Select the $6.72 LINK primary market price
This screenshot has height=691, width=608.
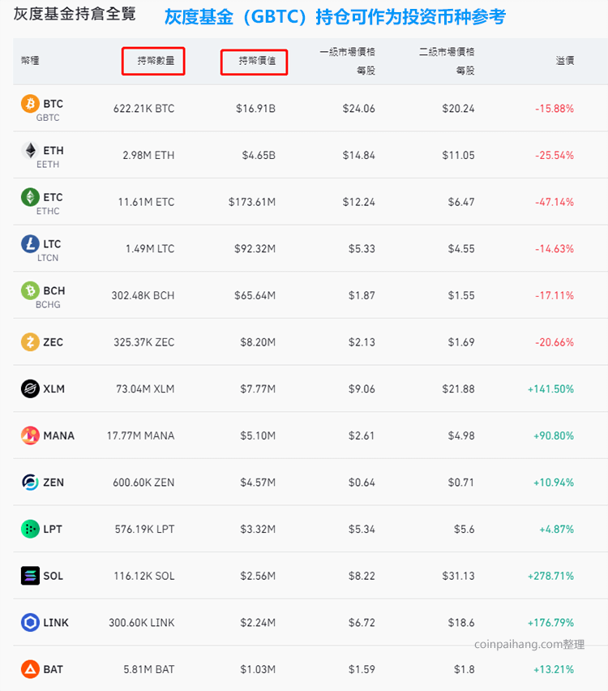[x=362, y=622]
